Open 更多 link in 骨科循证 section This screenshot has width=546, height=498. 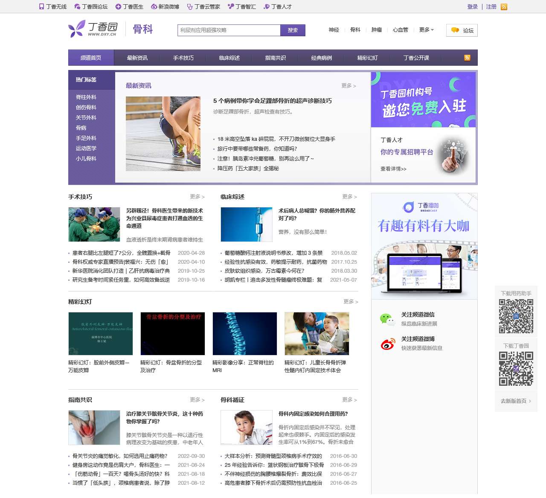pyautogui.click(x=349, y=400)
